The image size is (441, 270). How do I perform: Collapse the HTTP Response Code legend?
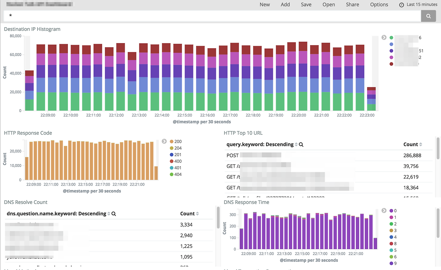click(x=164, y=141)
